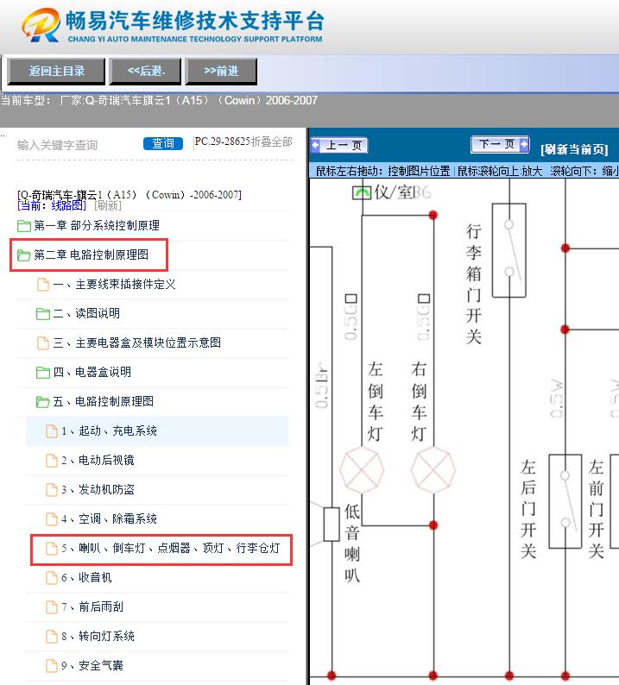Screen dimensions: 619x685
Task: Select the 五、电路控制原理图 entry
Action: pos(104,401)
